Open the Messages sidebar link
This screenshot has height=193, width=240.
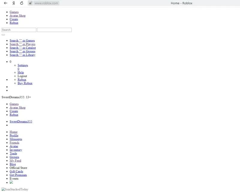16,139
